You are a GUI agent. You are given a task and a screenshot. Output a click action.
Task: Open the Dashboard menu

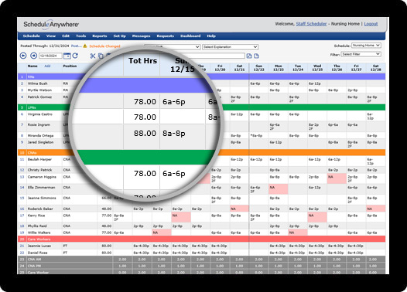190,36
